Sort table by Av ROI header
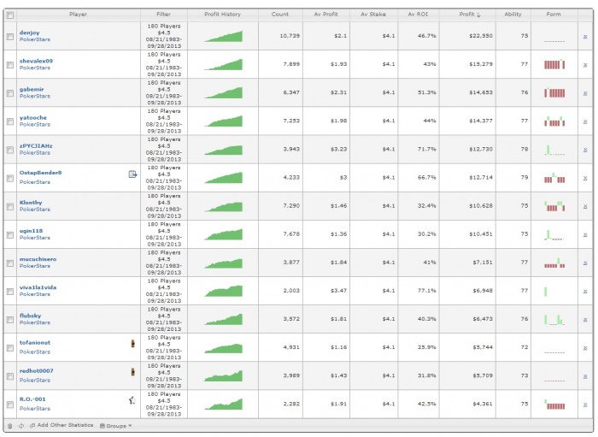Viewport: 598px width, 437px height. [418, 15]
